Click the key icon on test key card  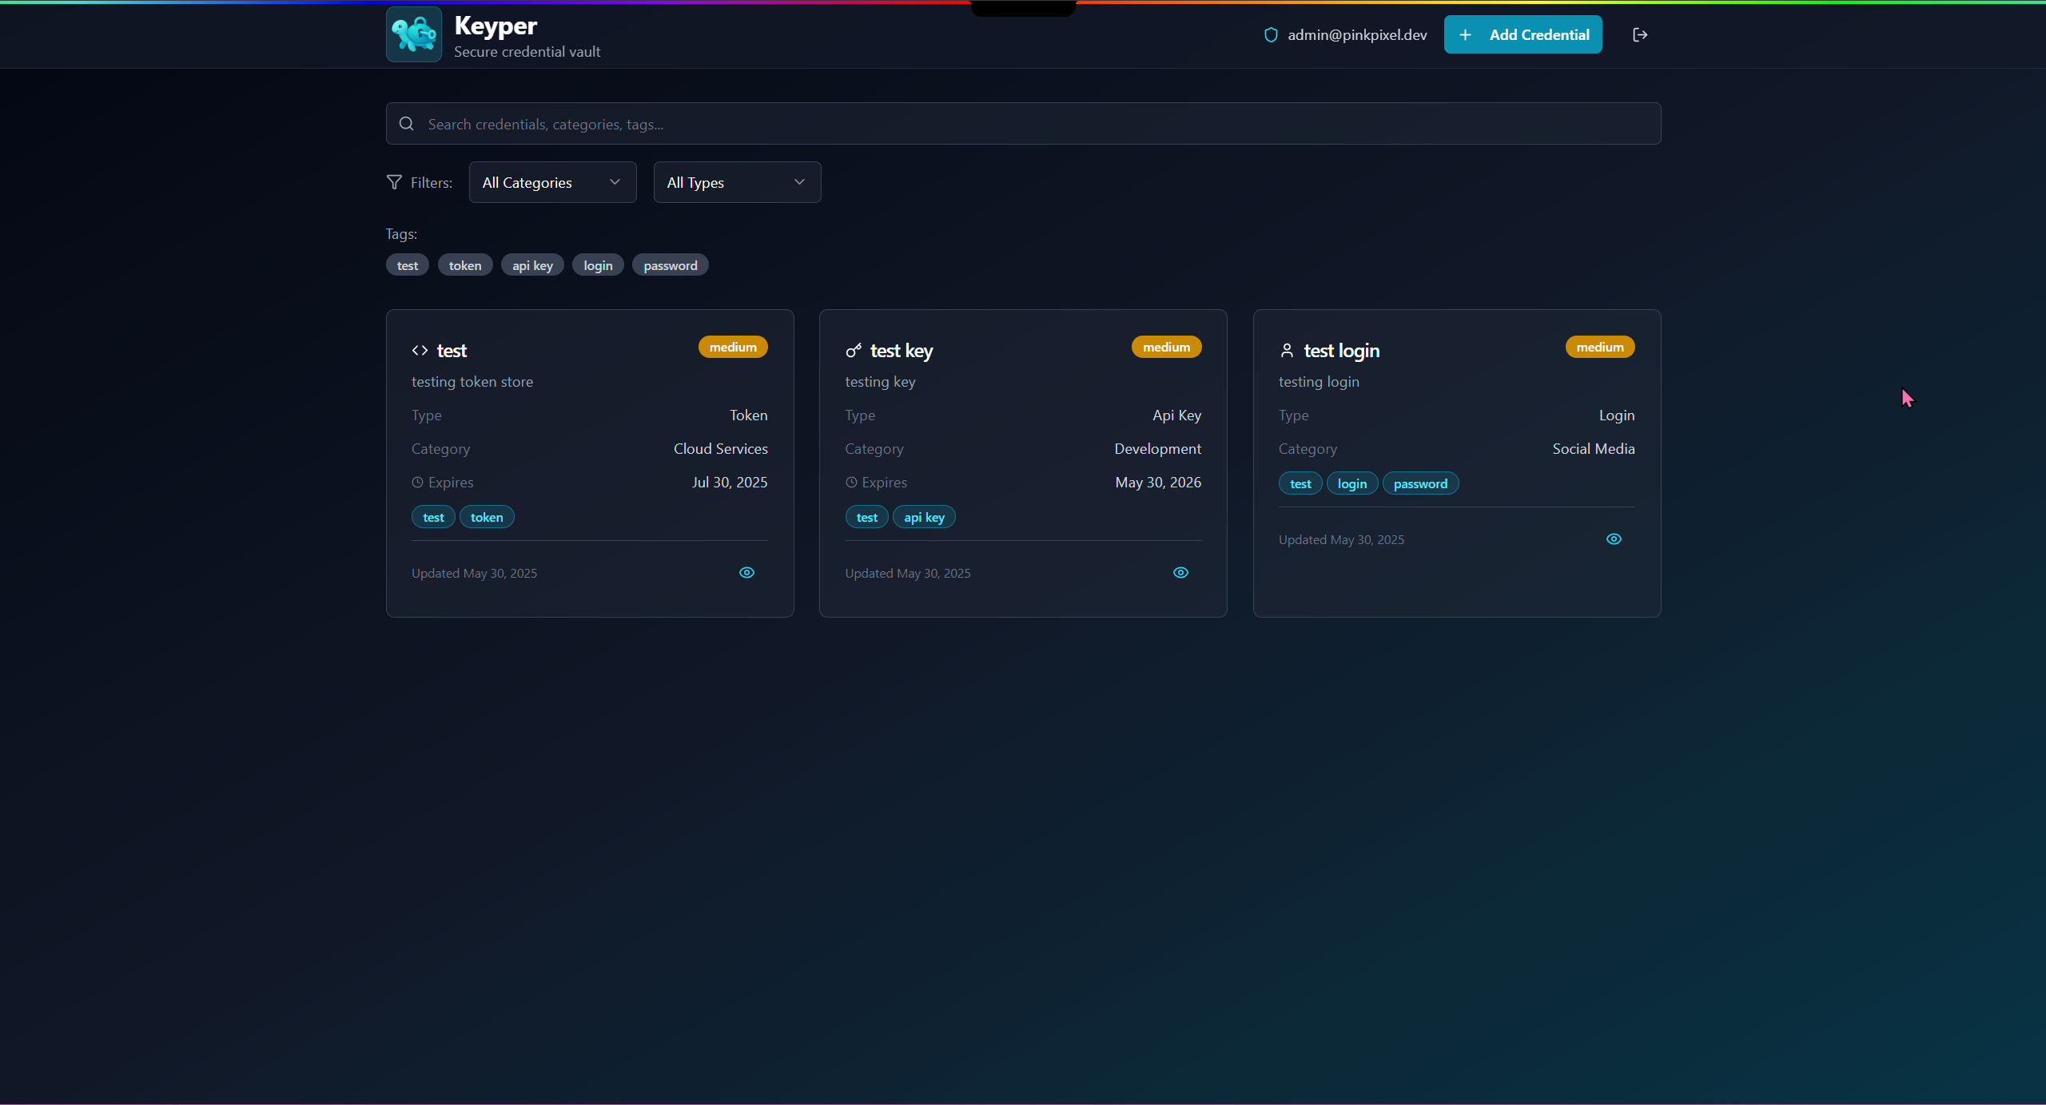[x=854, y=350]
